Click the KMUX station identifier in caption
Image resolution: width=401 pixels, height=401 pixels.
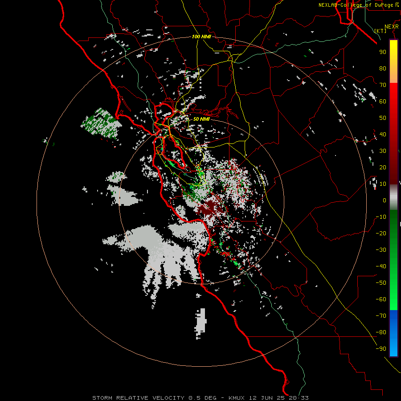pyautogui.click(x=237, y=398)
